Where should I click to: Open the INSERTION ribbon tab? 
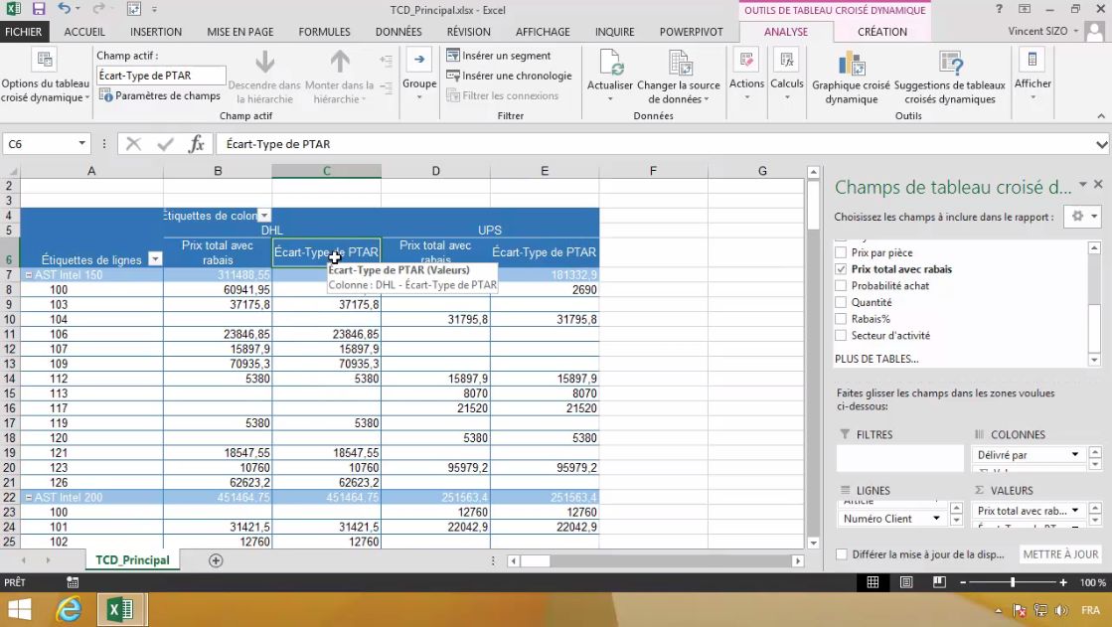[155, 32]
